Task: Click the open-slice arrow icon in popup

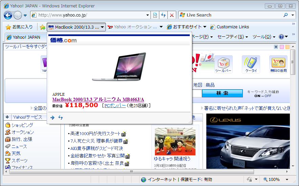Action: coord(52,118)
